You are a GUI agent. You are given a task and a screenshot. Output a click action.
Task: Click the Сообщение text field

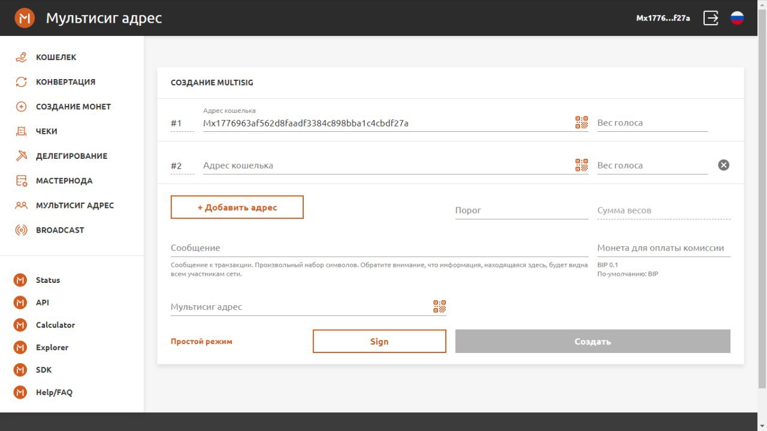pos(379,248)
